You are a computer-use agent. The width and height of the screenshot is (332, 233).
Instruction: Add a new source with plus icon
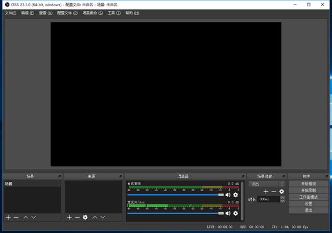[69, 217]
